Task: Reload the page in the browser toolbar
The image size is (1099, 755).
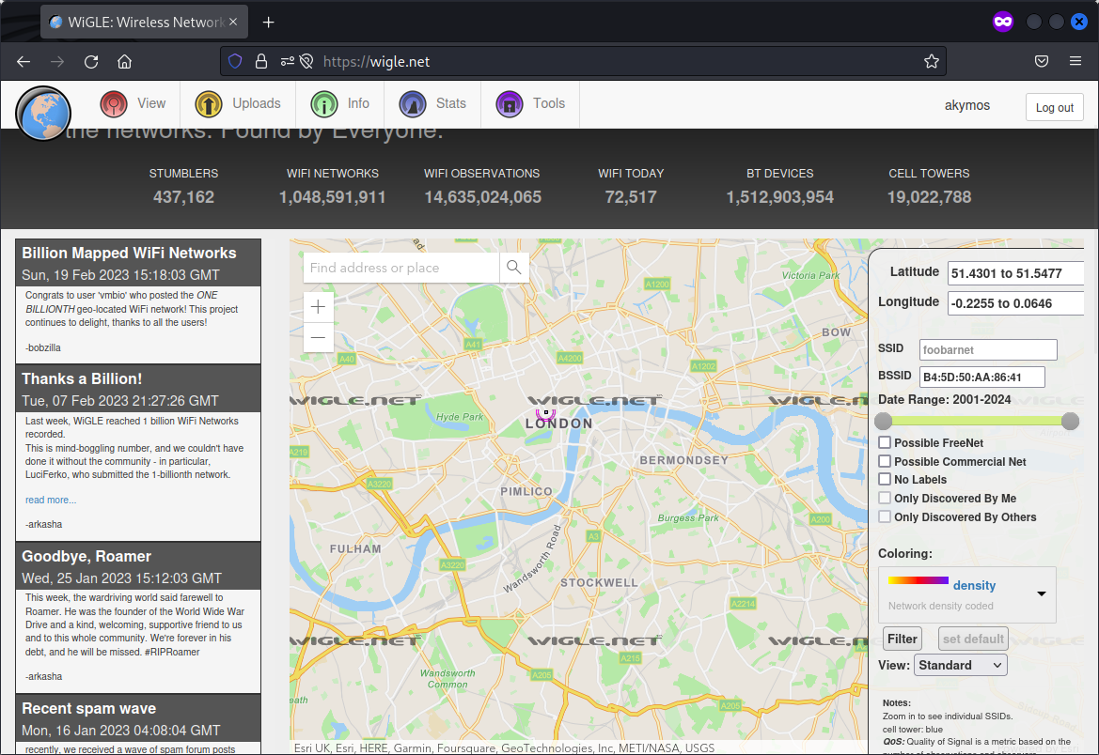Action: click(91, 62)
